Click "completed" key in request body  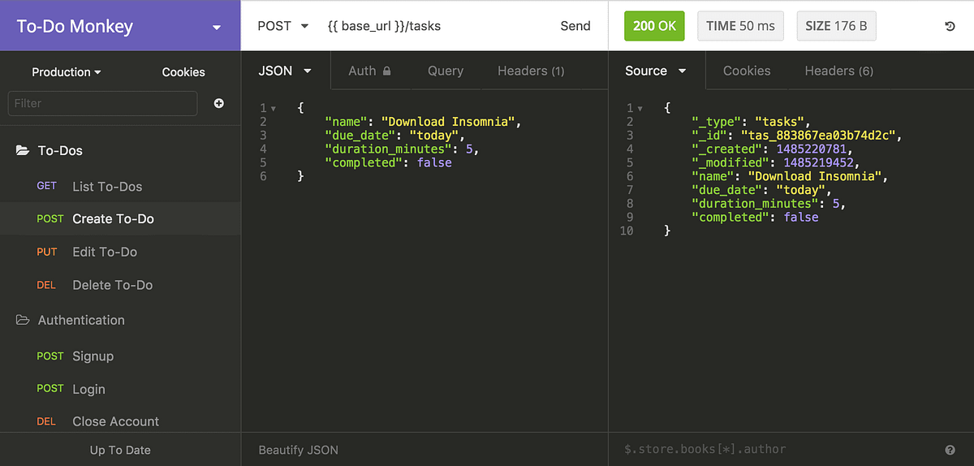365,163
